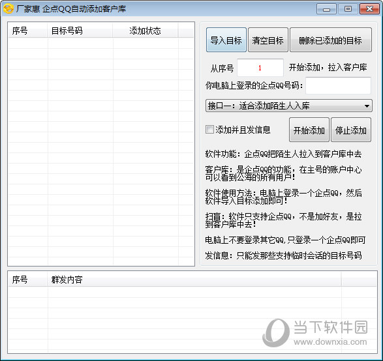
Task: Click the 目标号码 column header
Action: [80, 31]
